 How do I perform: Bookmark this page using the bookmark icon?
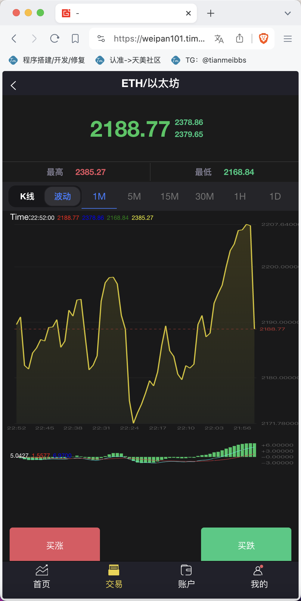point(75,39)
